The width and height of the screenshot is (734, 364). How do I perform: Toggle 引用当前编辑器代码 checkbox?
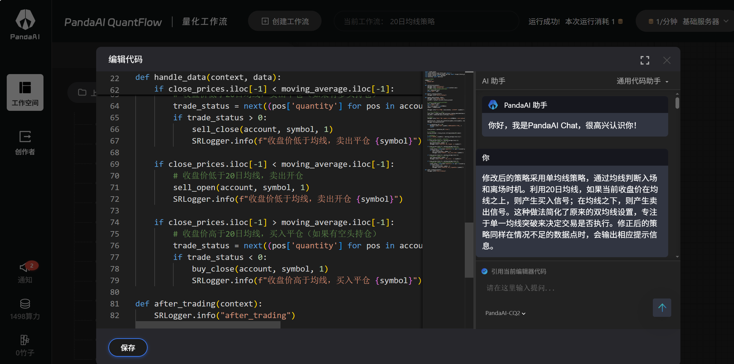pyautogui.click(x=484, y=271)
